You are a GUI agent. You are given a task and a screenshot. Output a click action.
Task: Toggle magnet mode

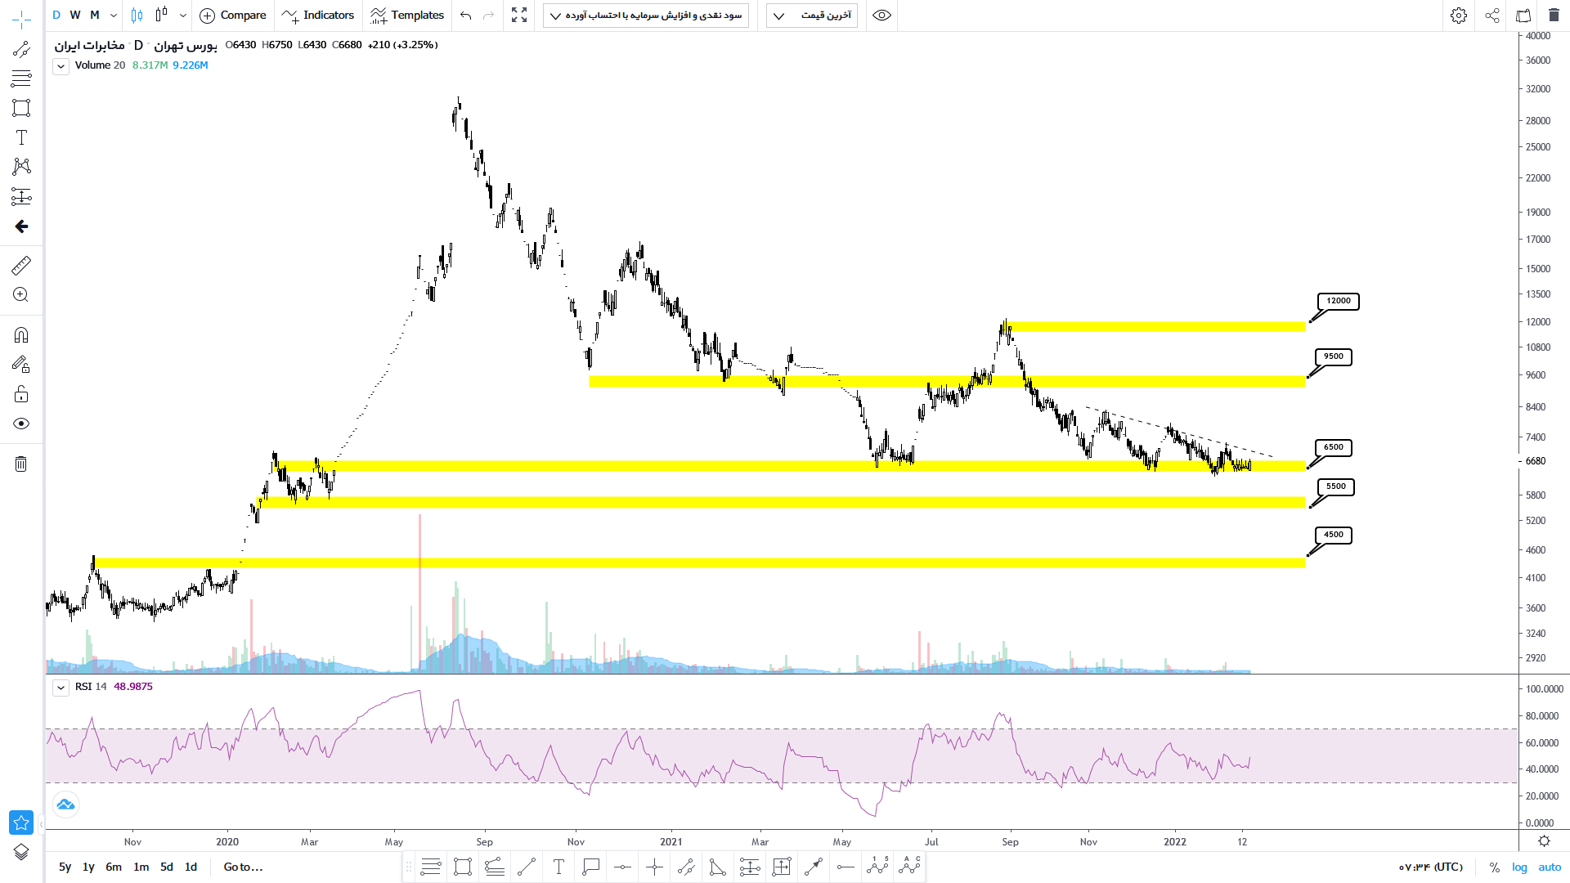pyautogui.click(x=21, y=335)
